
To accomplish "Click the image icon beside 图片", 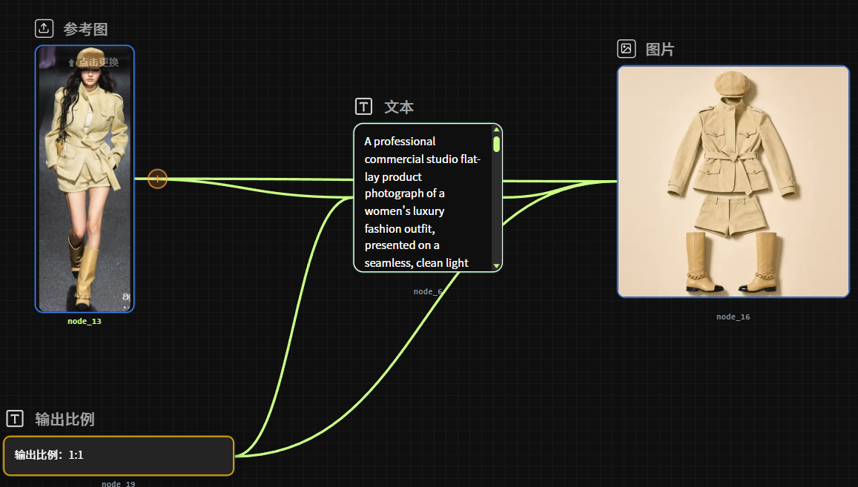I will coord(626,49).
